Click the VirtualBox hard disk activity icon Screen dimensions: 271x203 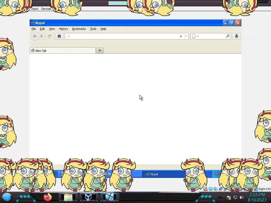point(205,189)
